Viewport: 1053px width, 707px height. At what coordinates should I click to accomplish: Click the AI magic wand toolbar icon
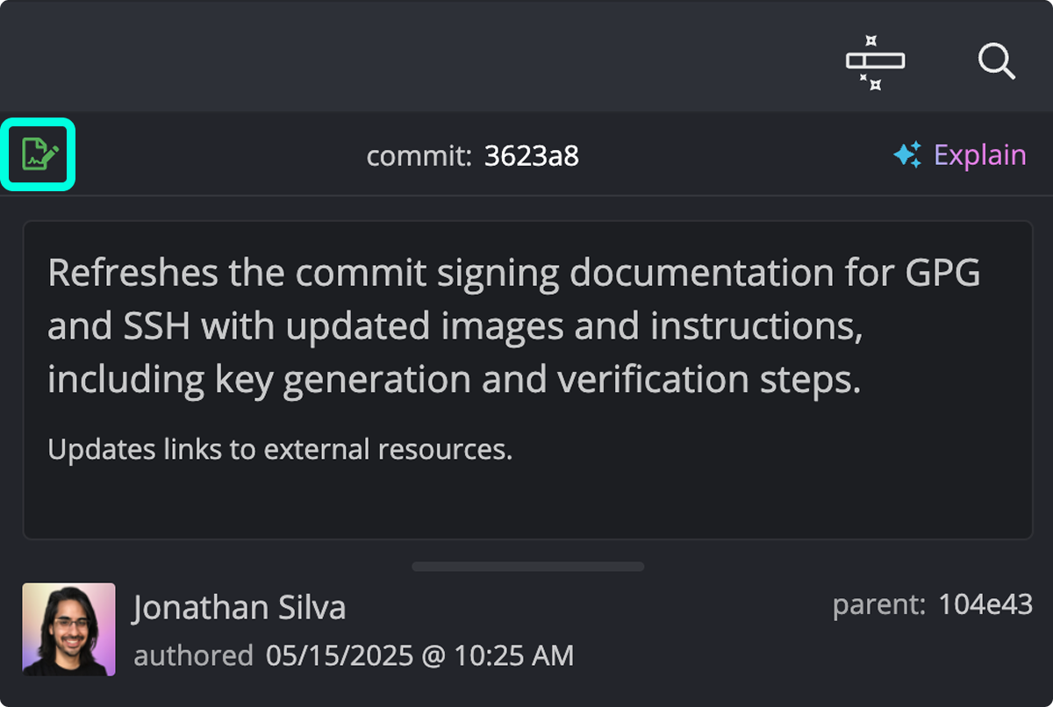pos(875,61)
